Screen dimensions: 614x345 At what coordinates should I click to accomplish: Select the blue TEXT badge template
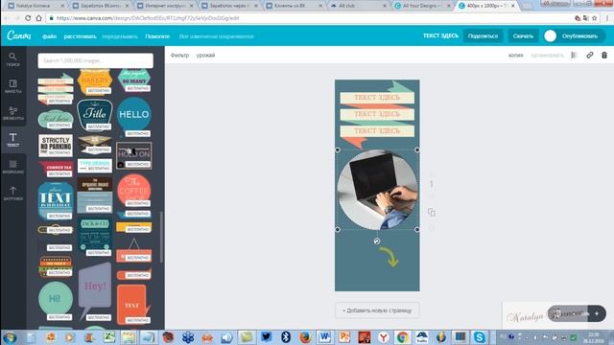pyautogui.click(x=56, y=200)
